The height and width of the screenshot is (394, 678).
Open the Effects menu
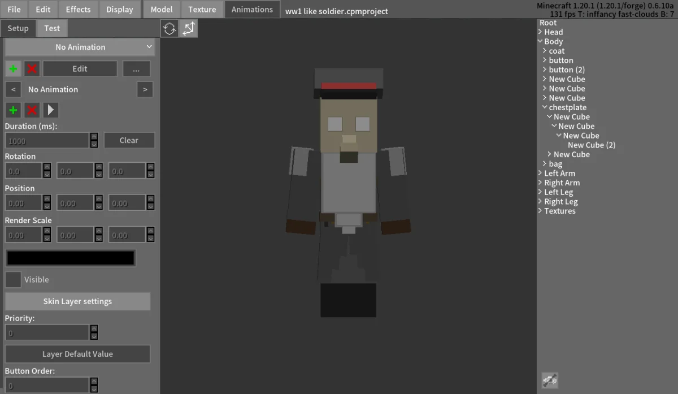click(78, 9)
